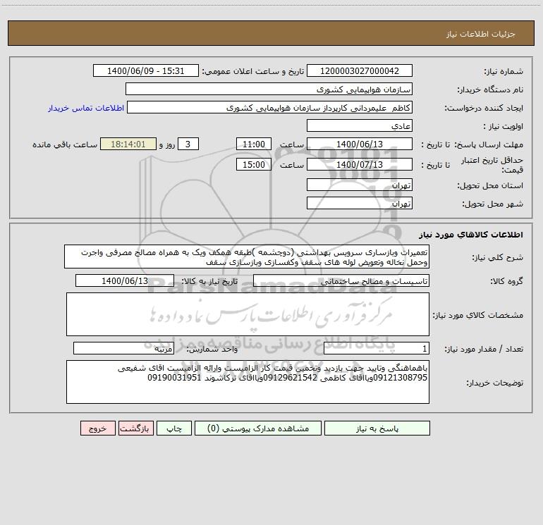The width and height of the screenshot is (543, 525).
Task: Click the request creator field کاظم علیمردانی
Action: pos(270,107)
